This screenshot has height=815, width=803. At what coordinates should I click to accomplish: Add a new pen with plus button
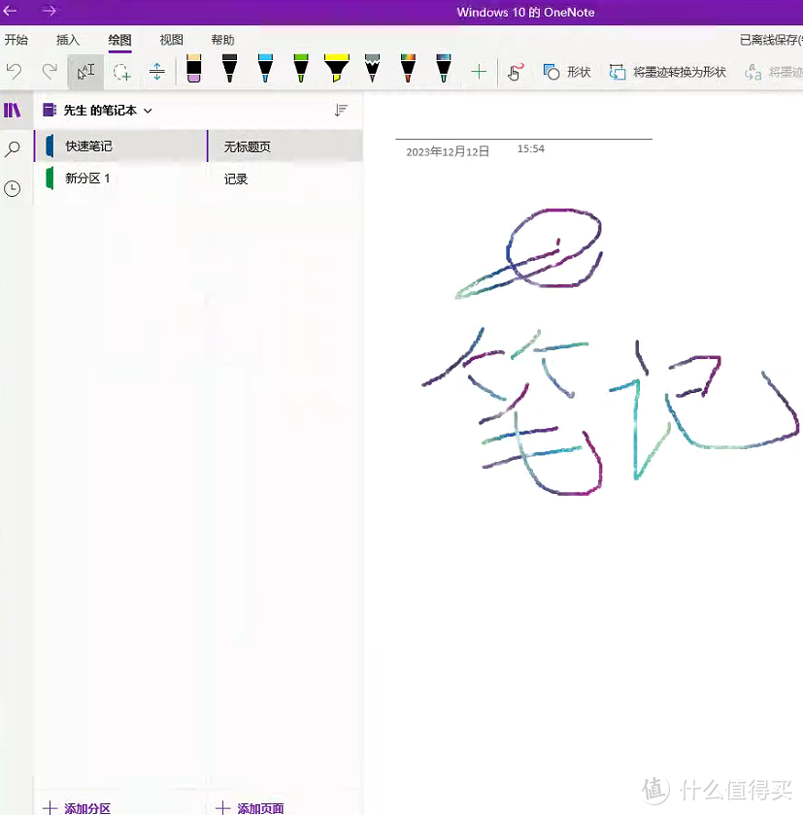click(479, 72)
